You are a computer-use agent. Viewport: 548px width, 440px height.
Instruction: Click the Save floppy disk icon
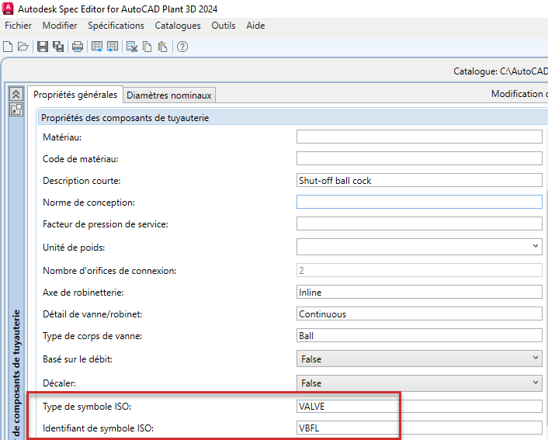click(x=43, y=47)
